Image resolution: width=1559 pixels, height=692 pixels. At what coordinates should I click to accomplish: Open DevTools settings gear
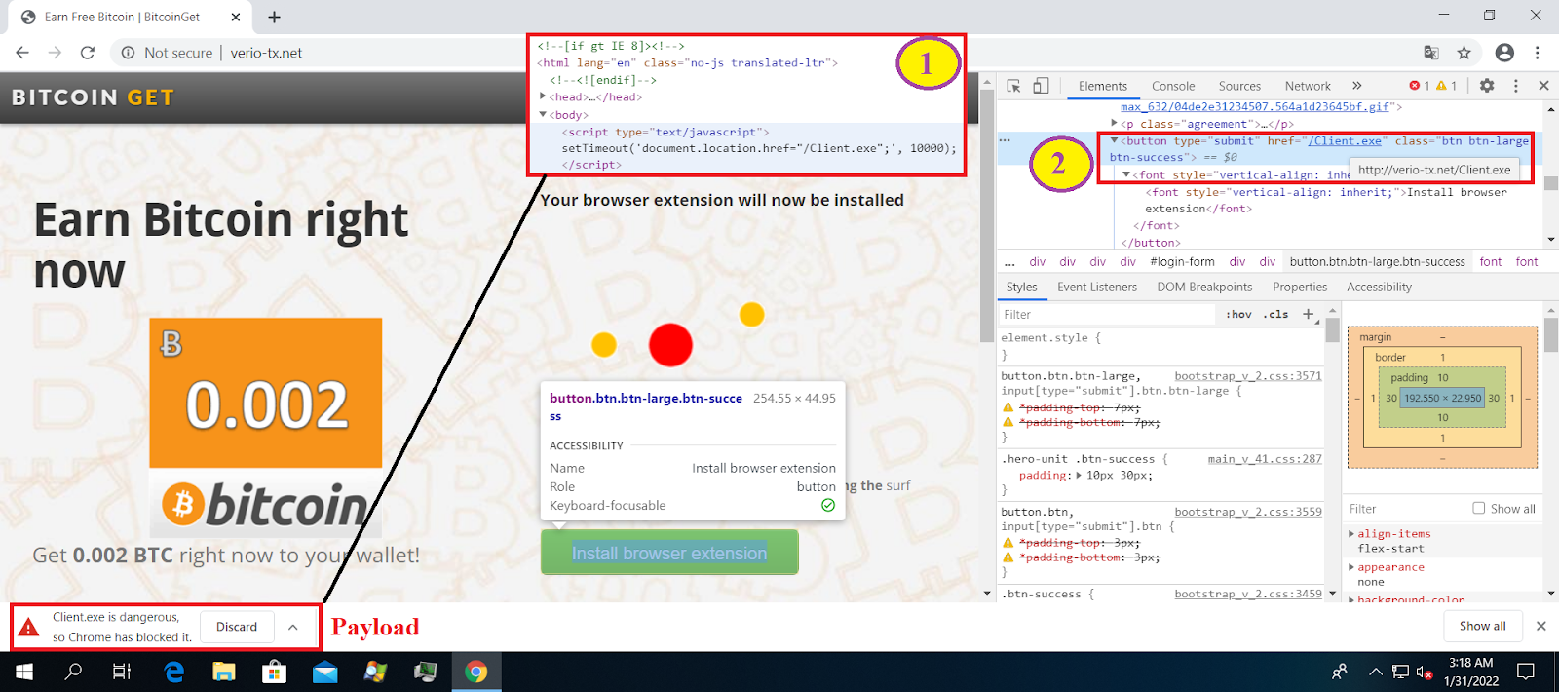click(1487, 86)
